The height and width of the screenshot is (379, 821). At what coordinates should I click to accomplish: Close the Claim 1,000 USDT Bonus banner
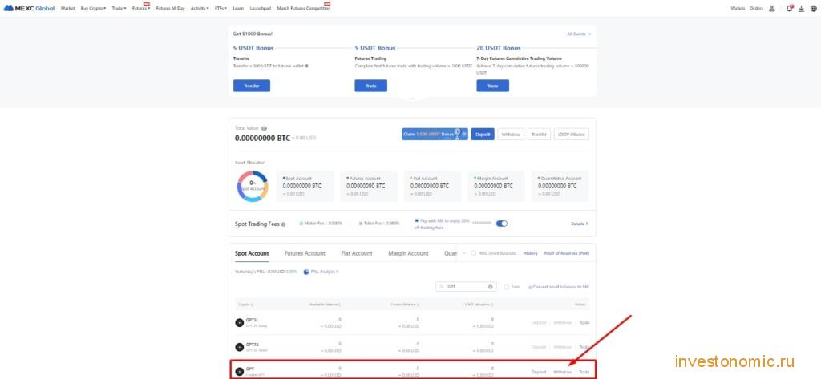coord(464,134)
